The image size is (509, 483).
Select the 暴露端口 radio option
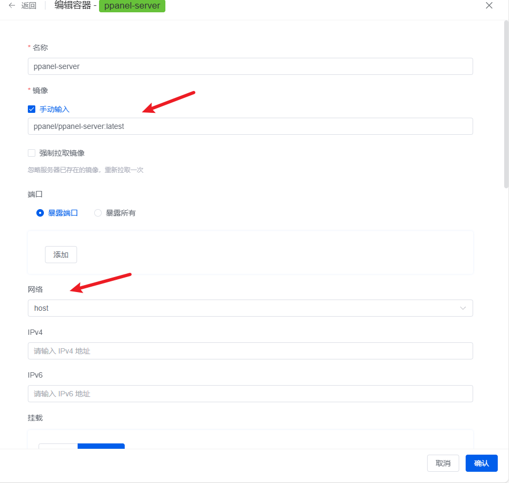click(x=40, y=213)
